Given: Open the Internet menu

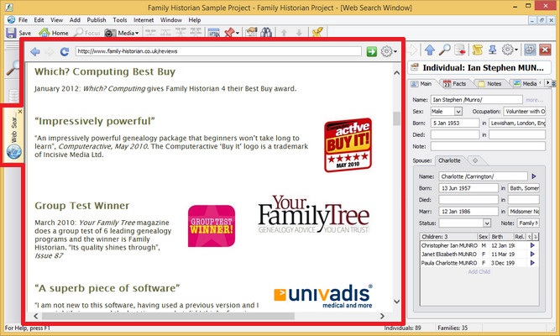Looking at the screenshot, I should 144,20.
